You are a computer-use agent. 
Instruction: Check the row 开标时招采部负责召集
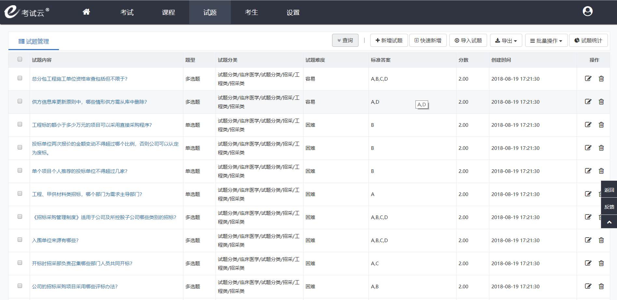pyautogui.click(x=20, y=263)
